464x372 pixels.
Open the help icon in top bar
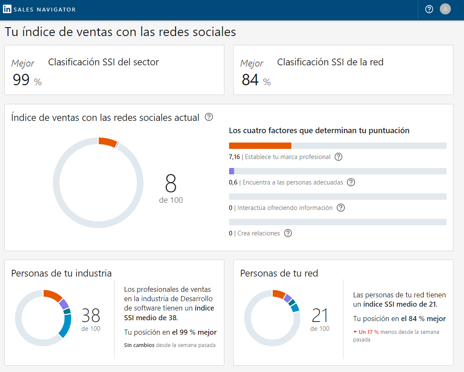(x=429, y=9)
